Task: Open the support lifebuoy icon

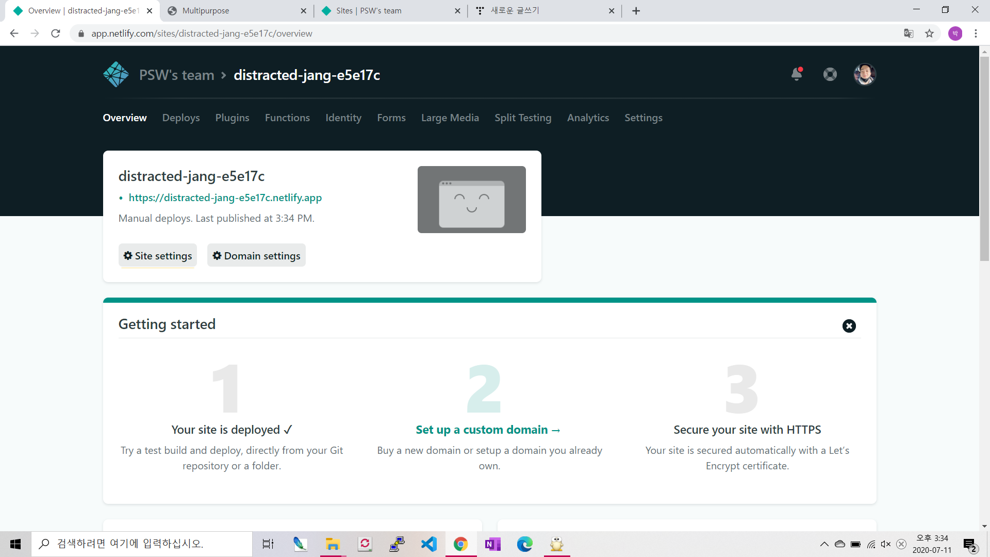Action: coord(830,74)
